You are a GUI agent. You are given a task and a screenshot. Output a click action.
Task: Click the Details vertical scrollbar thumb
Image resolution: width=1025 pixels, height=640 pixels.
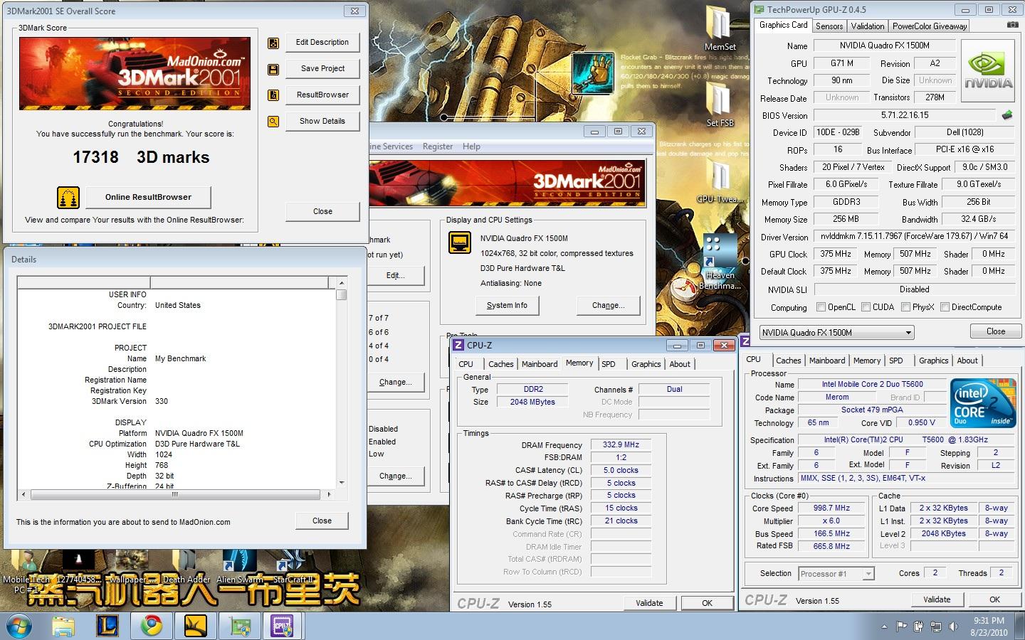342,294
